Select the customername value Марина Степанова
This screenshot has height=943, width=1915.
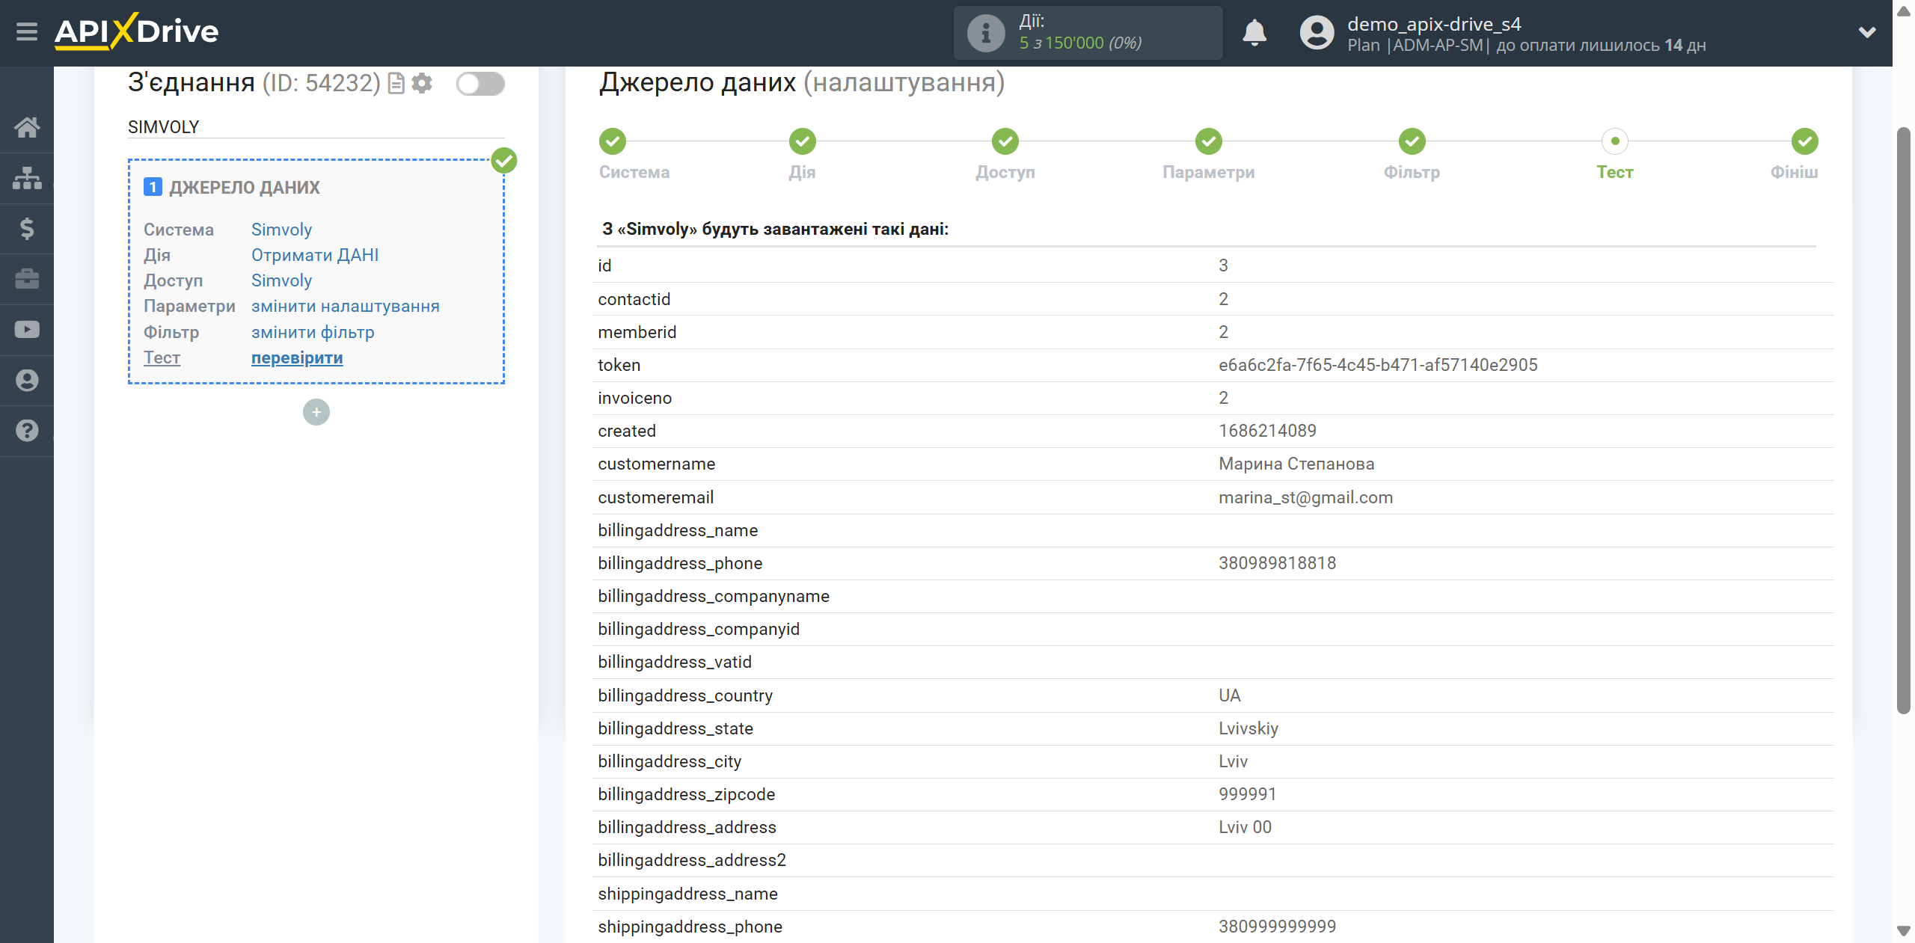tap(1296, 464)
